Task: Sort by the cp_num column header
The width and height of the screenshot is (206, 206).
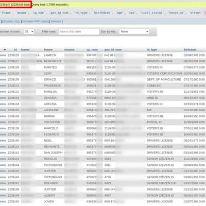Action: pyautogui.click(x=92, y=50)
